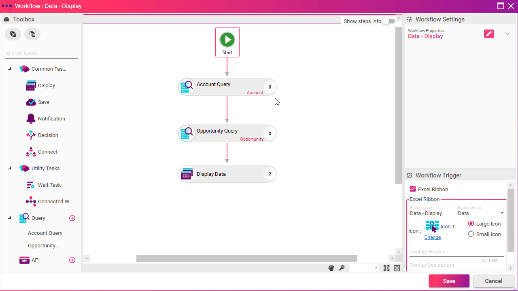Select the Small Icon radio button
The width and height of the screenshot is (518, 291).
coord(471,234)
